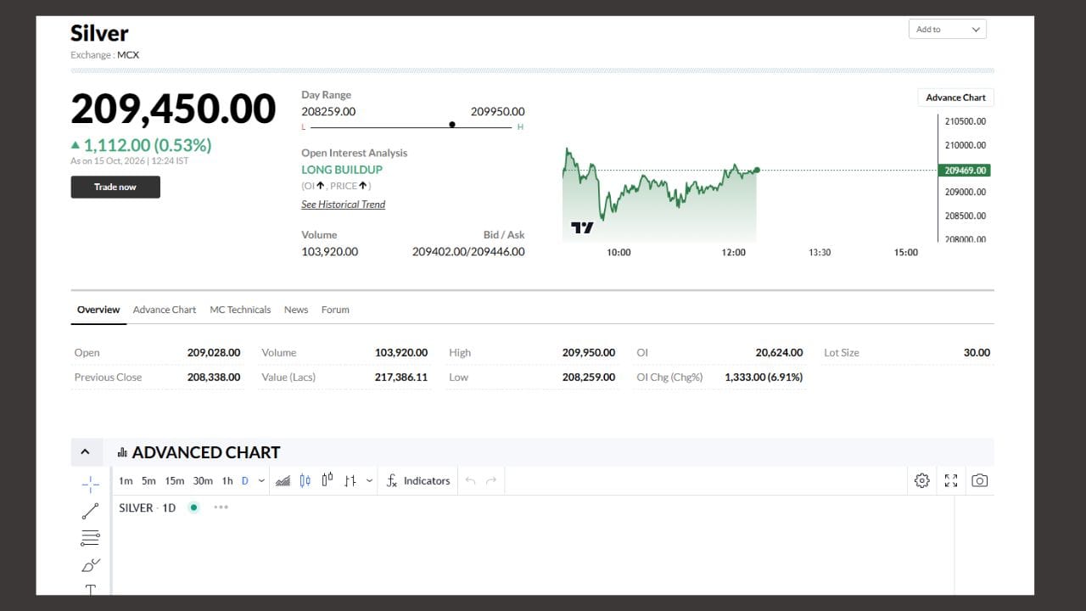Go to the MC Technicals tab
The image size is (1086, 611).
(x=240, y=310)
